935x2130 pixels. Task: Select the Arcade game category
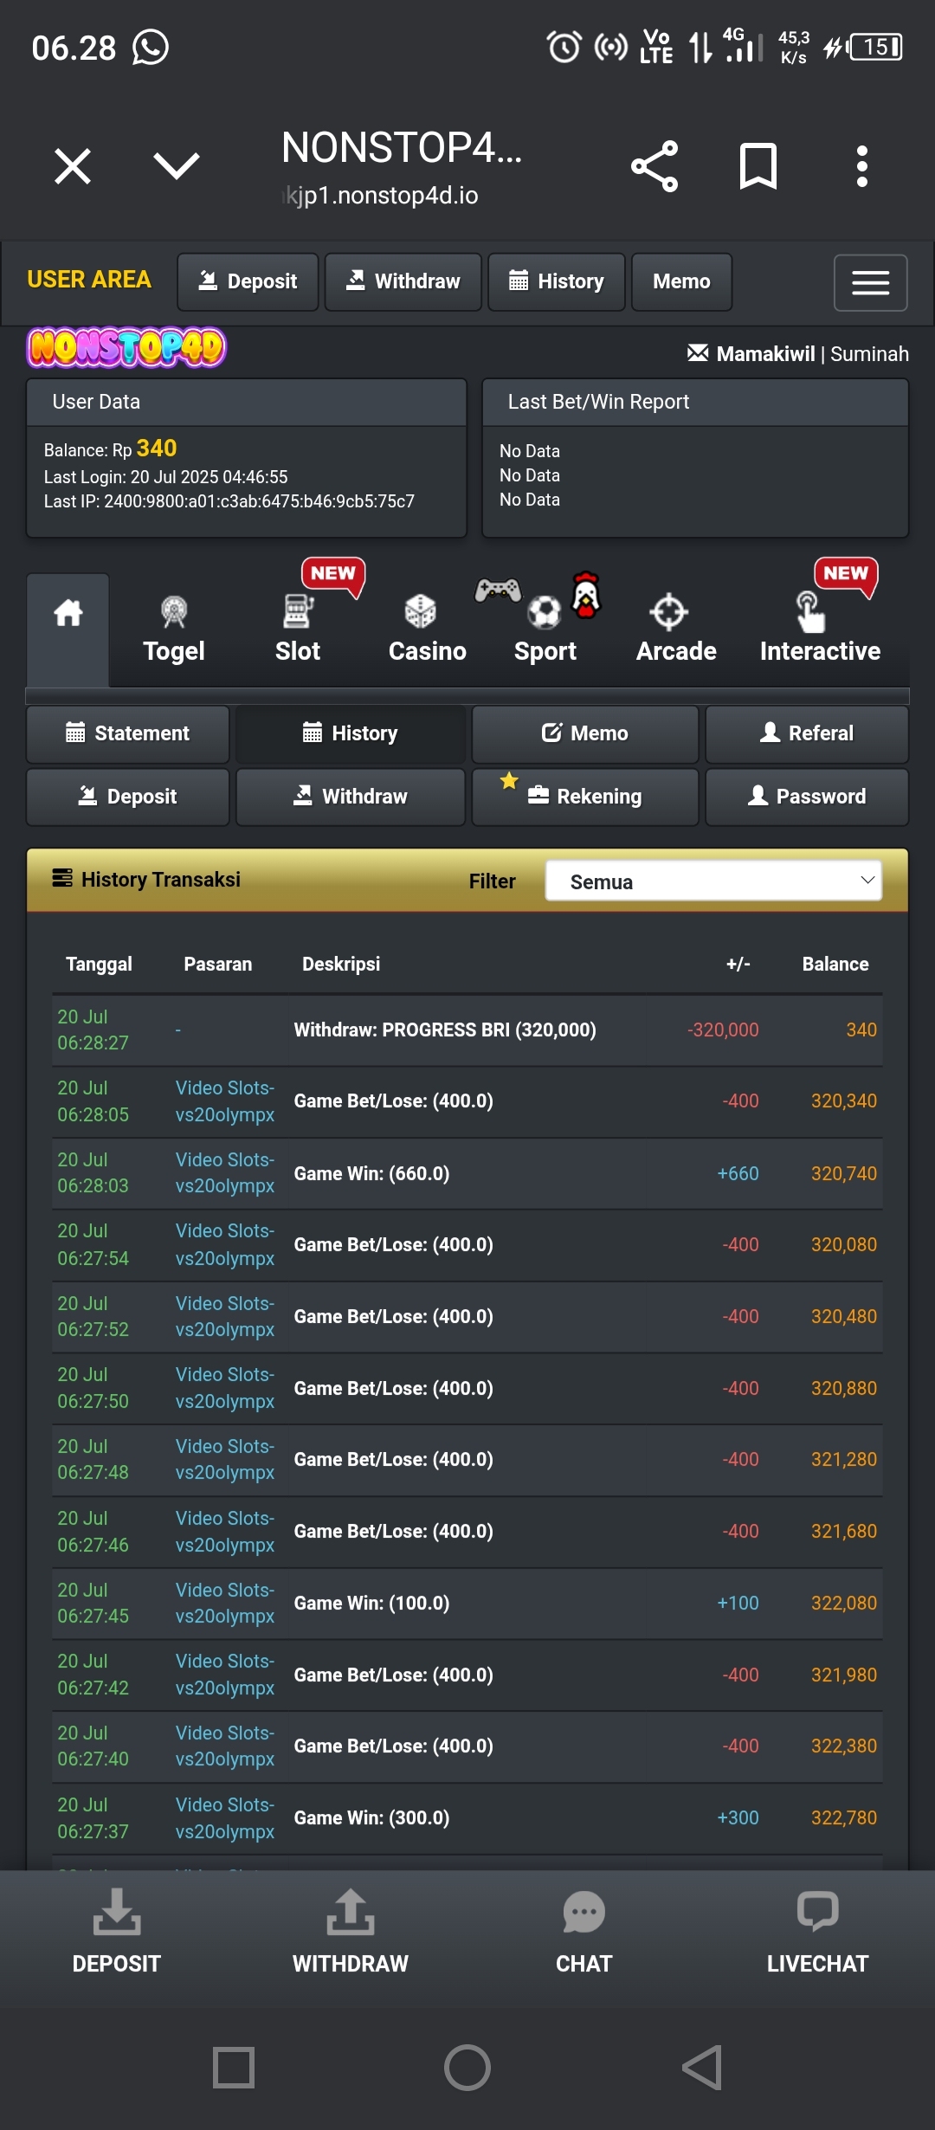[x=676, y=630]
